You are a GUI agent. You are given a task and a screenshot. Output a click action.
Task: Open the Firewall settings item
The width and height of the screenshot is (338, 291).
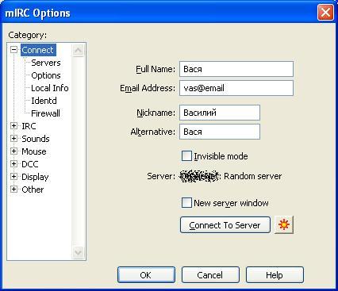pos(45,113)
